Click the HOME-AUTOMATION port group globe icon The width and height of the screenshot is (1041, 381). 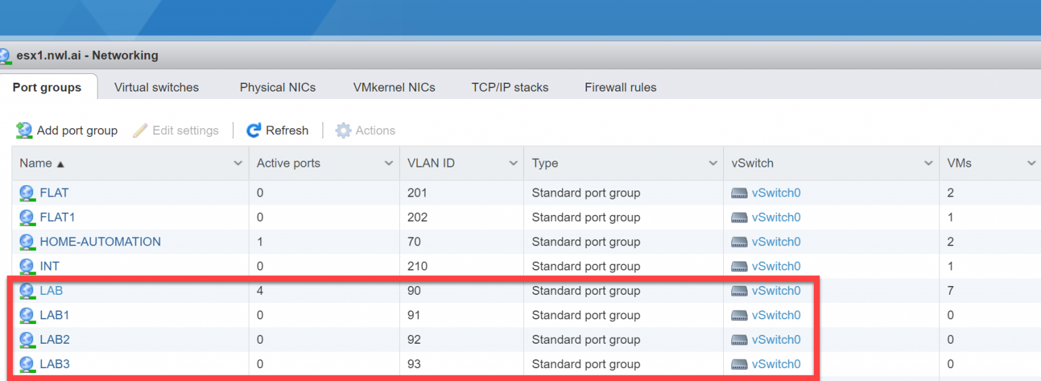[26, 242]
